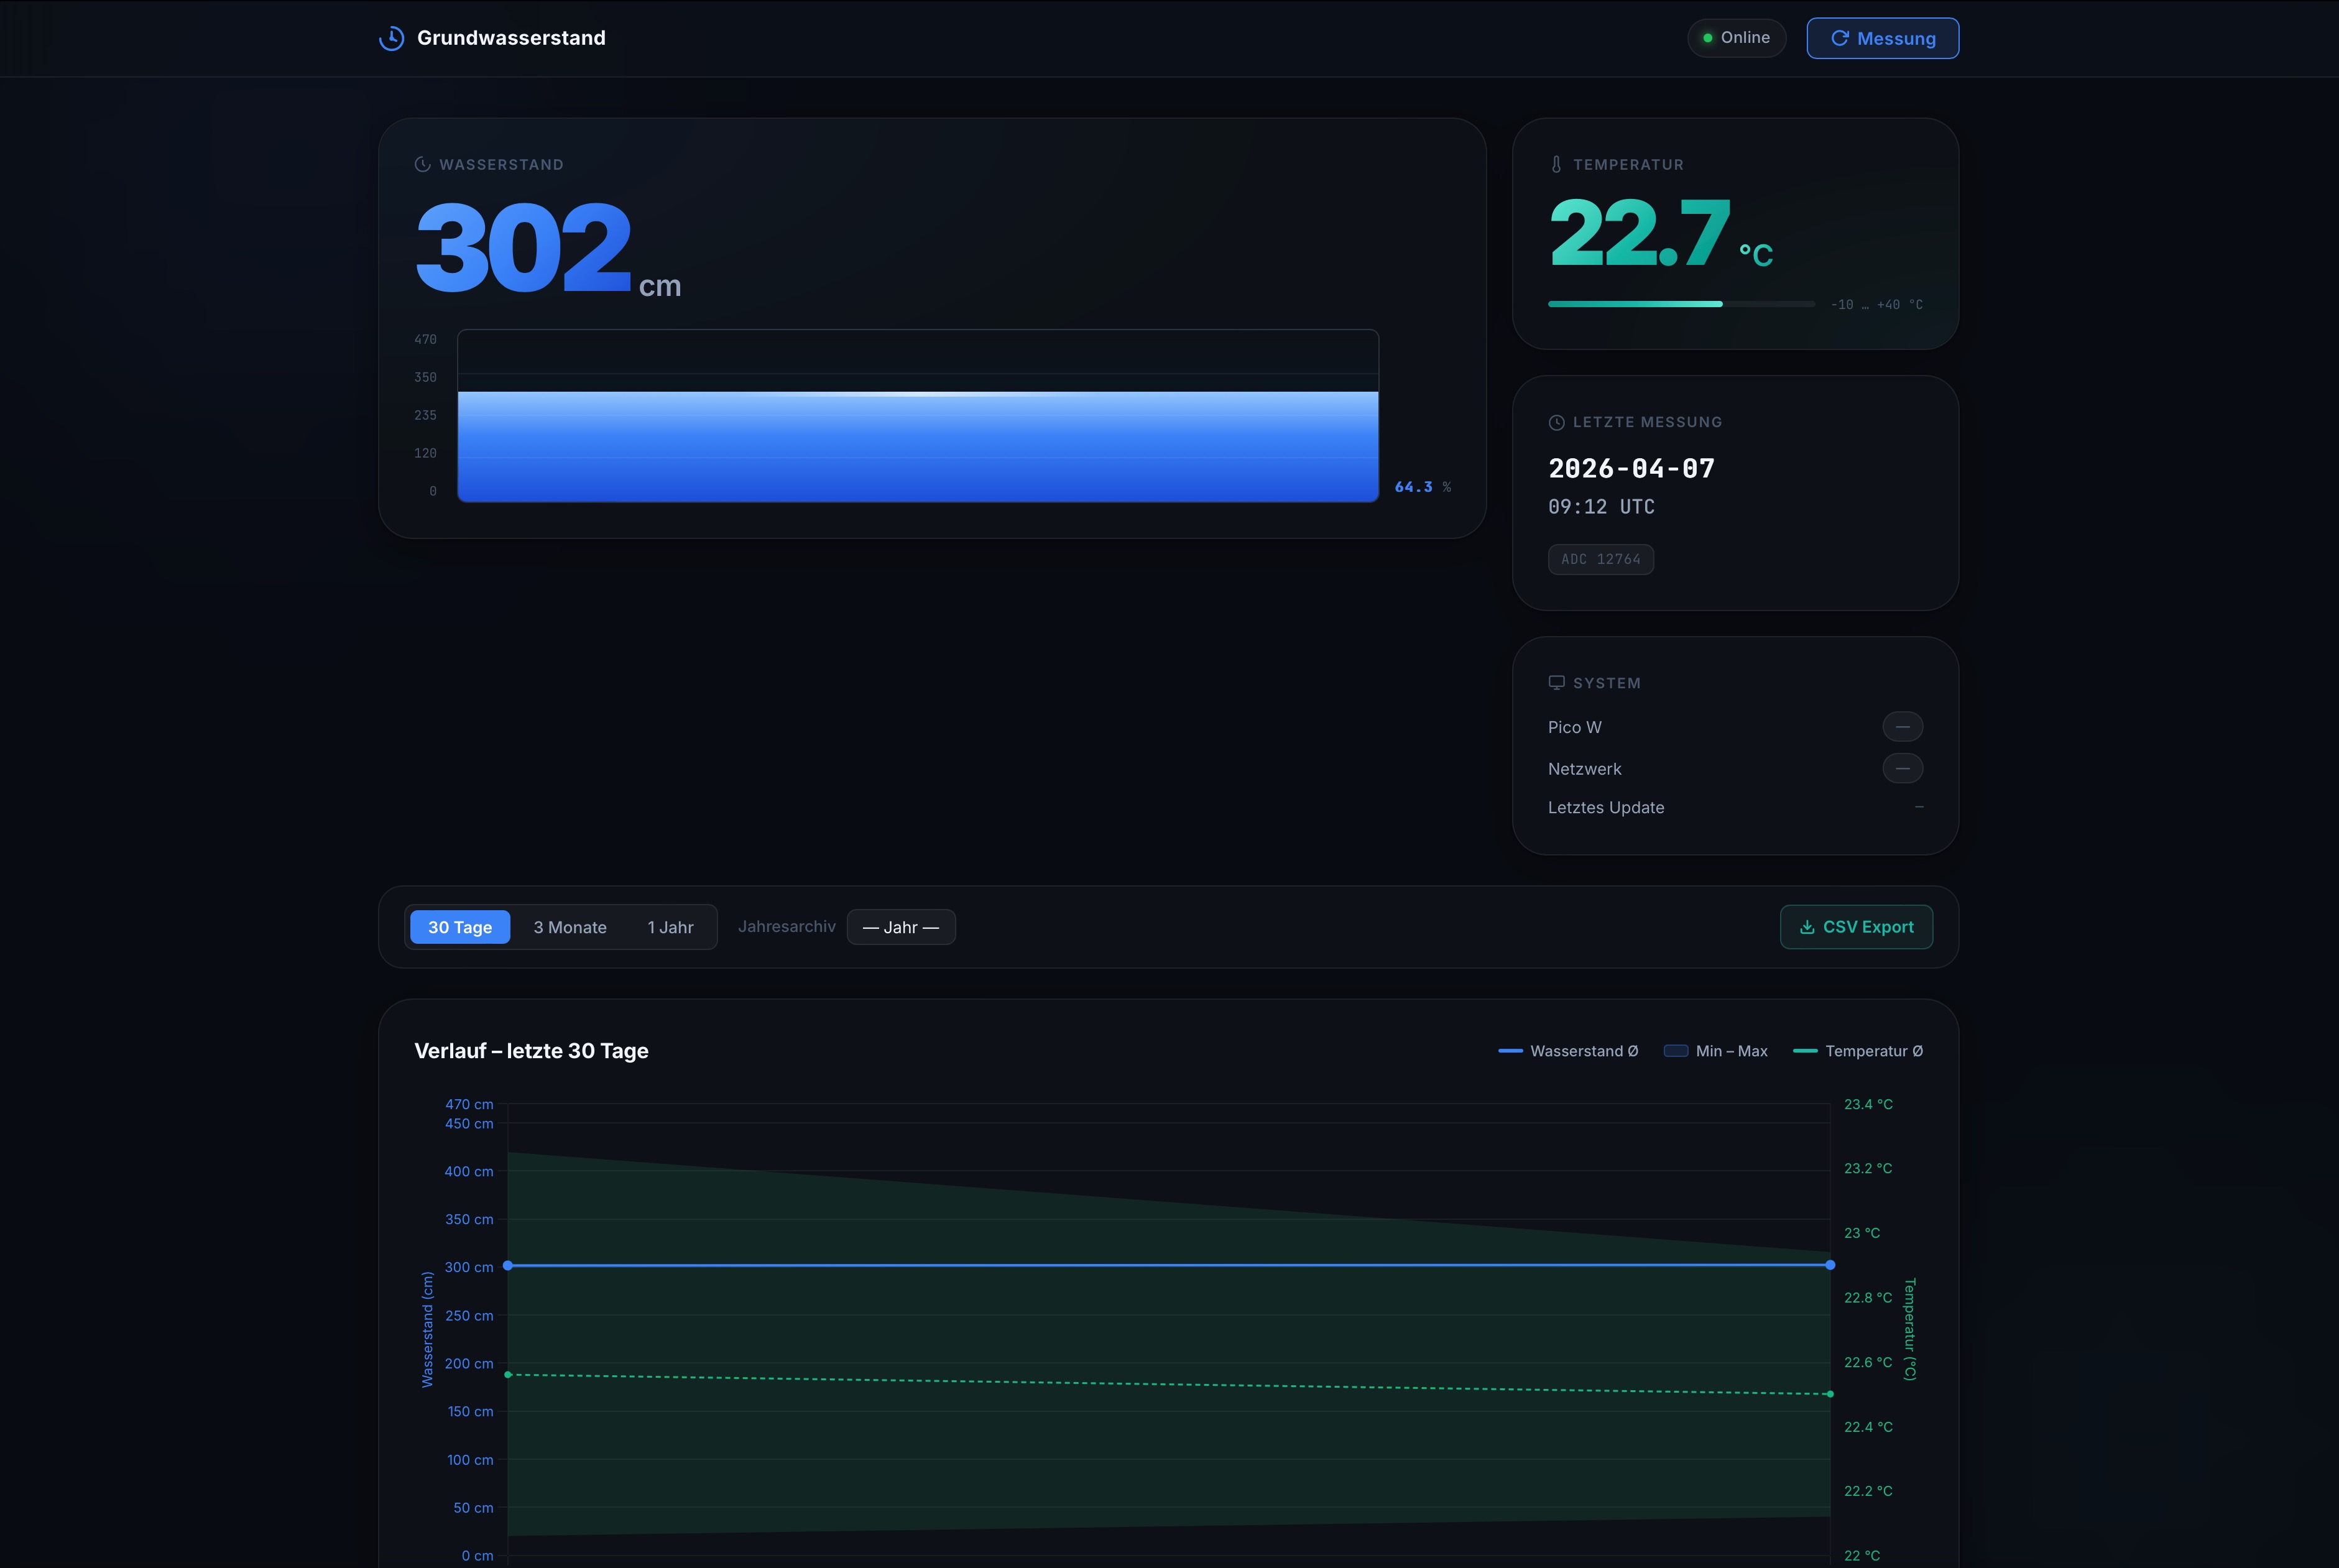The width and height of the screenshot is (2339, 1568).
Task: Toggle Min – Max band in legend
Action: coord(1716,1051)
